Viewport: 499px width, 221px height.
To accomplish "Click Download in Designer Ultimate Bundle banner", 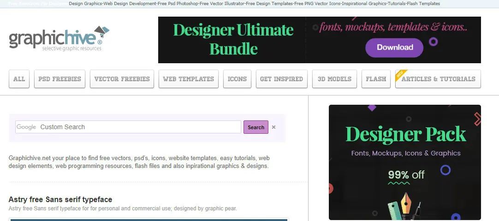I will click(x=394, y=48).
